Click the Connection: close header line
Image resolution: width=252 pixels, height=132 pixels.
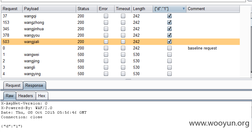(x=22, y=117)
